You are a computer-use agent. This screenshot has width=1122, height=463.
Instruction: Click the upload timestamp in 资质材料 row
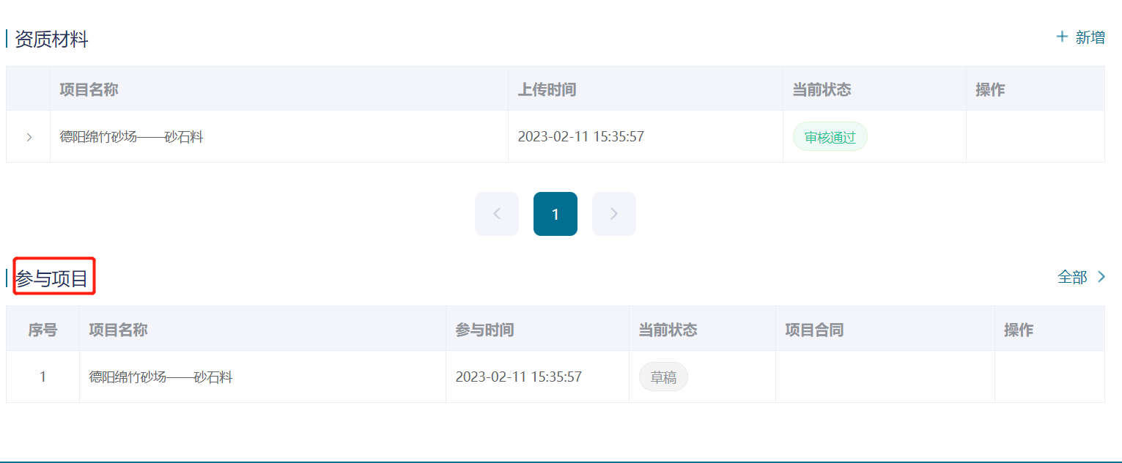coord(580,137)
